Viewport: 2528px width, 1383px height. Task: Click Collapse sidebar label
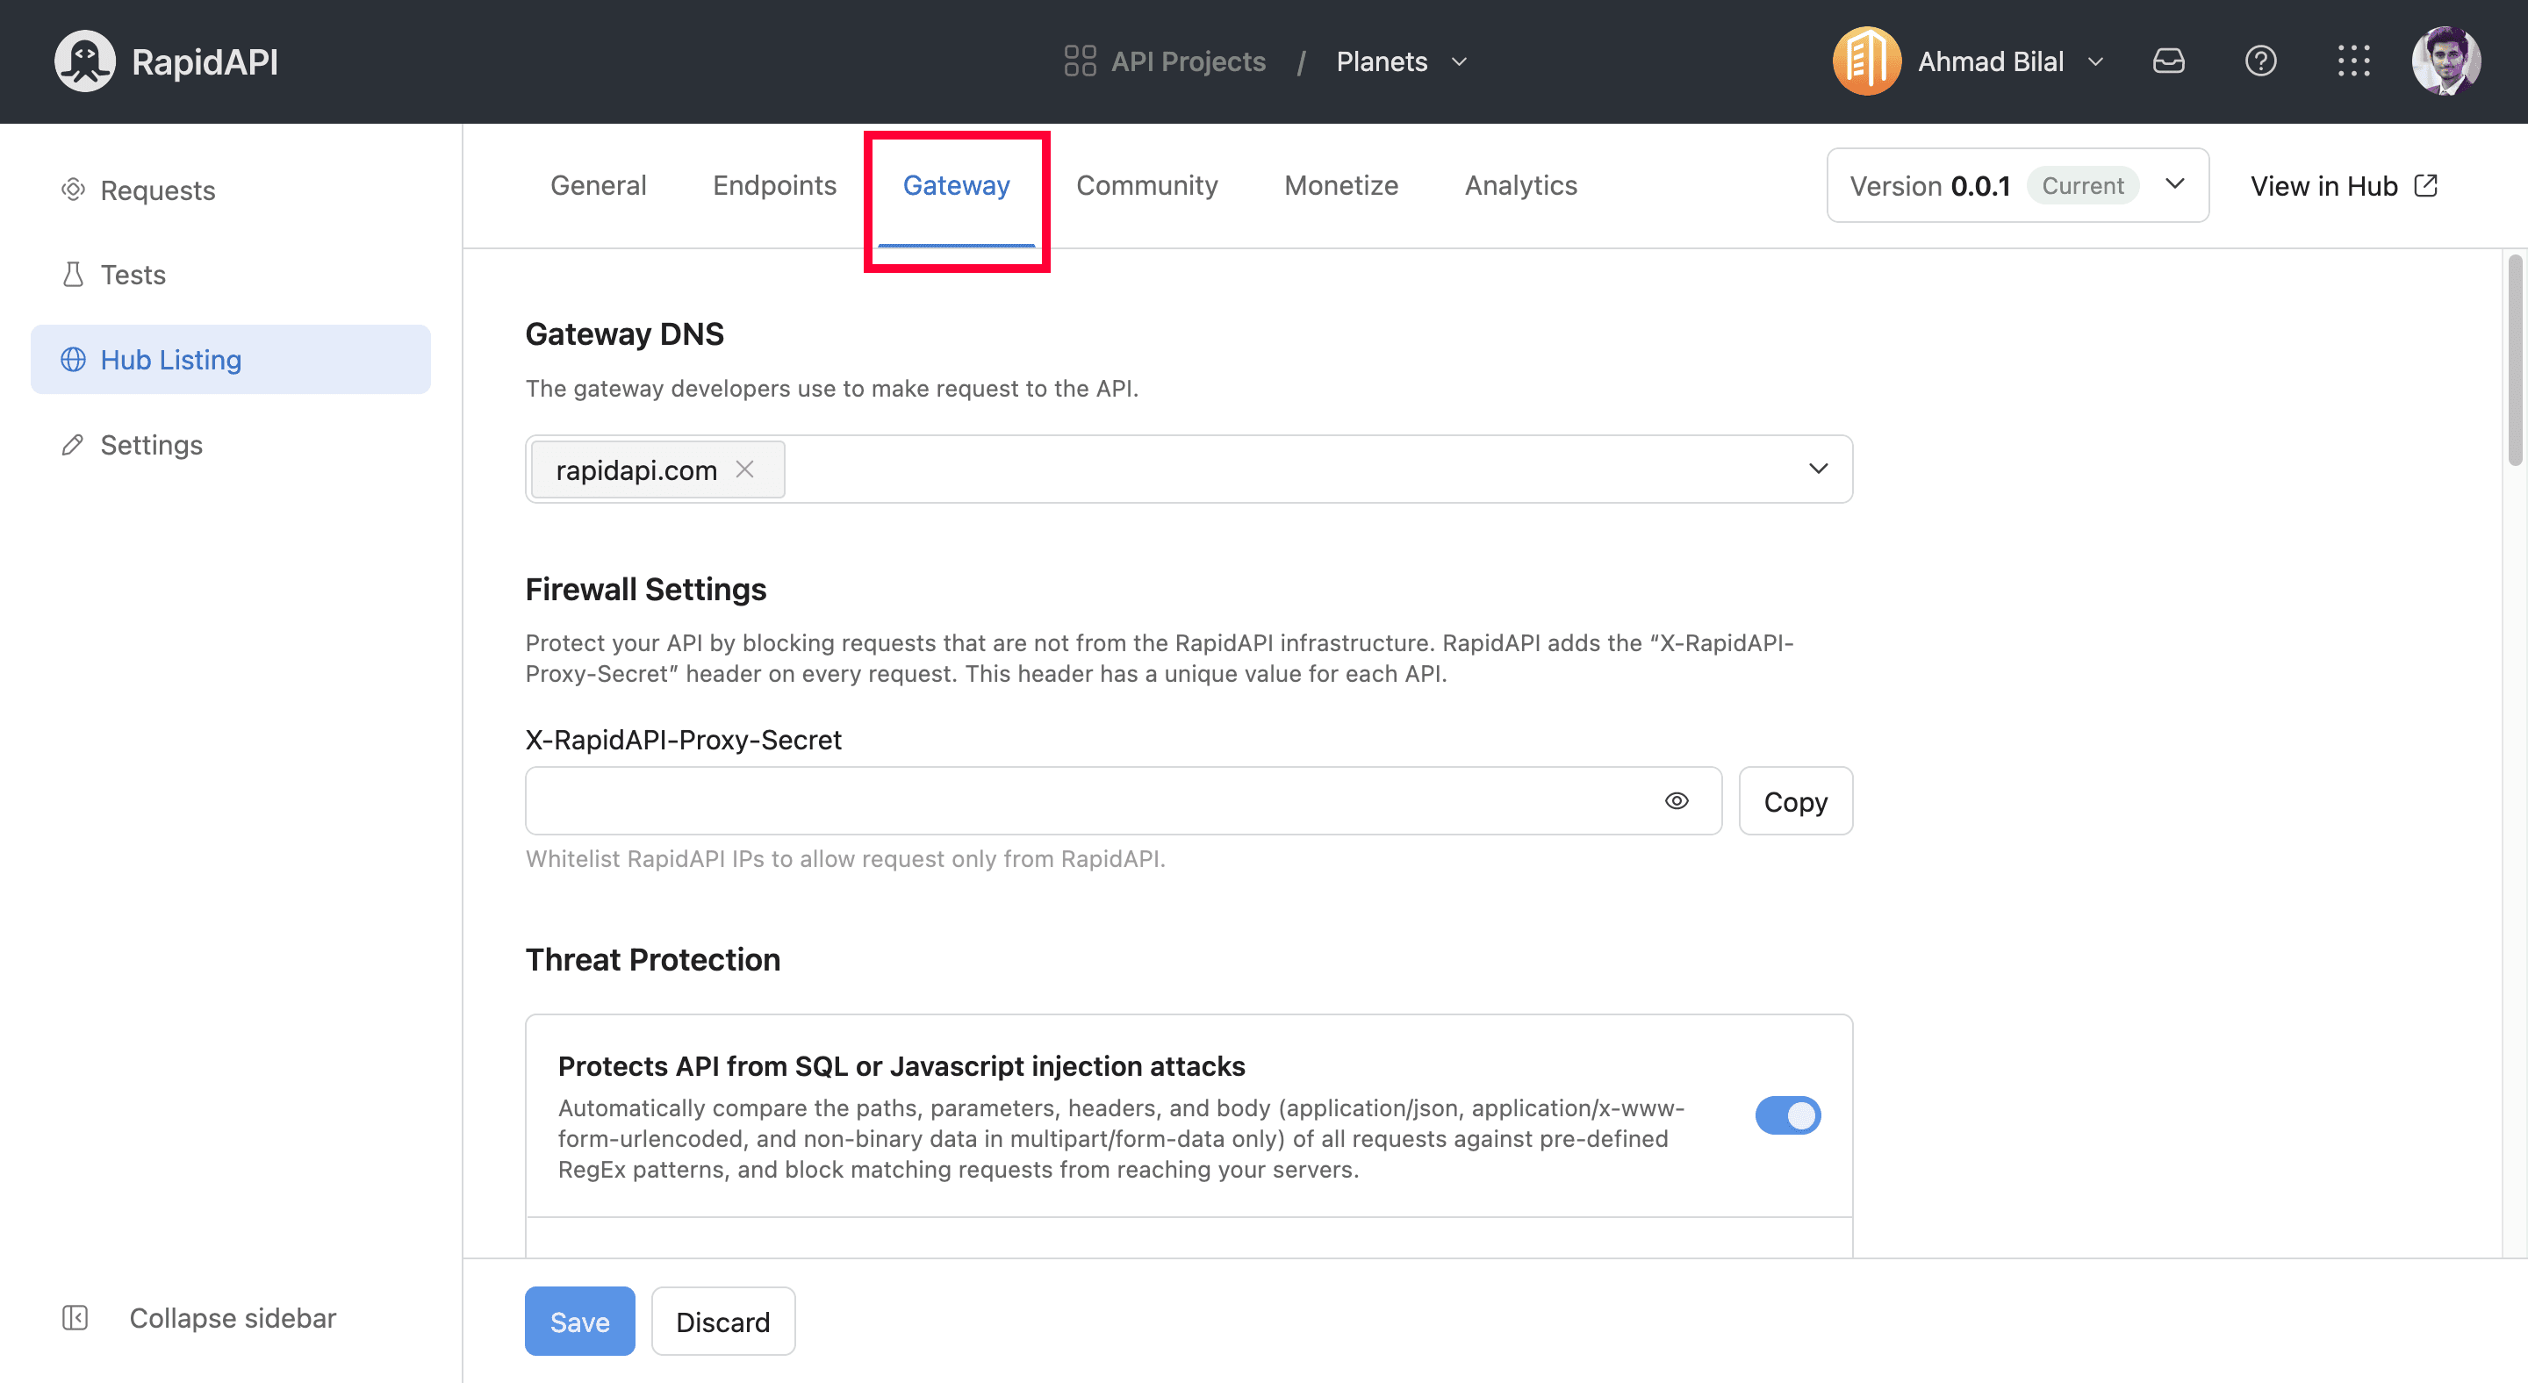[233, 1317]
